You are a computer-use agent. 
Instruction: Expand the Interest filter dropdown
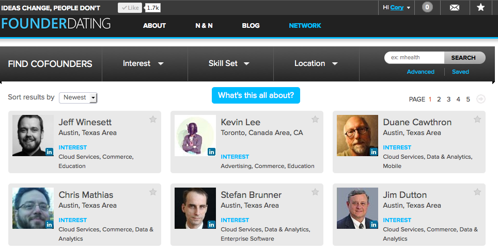[143, 63]
